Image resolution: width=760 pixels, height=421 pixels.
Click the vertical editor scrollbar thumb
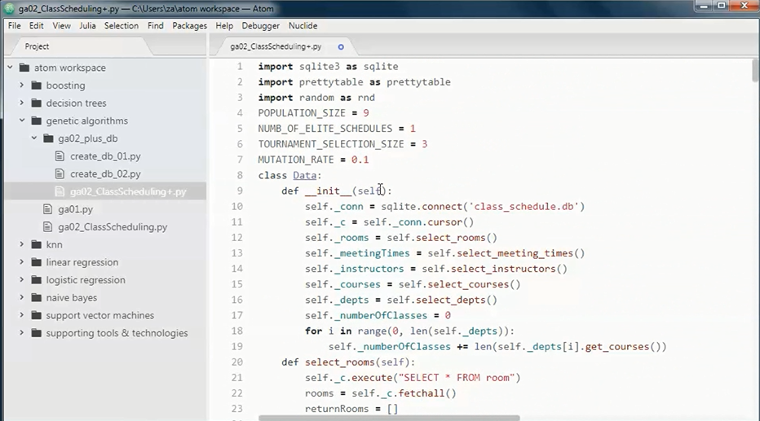pyautogui.click(x=754, y=71)
